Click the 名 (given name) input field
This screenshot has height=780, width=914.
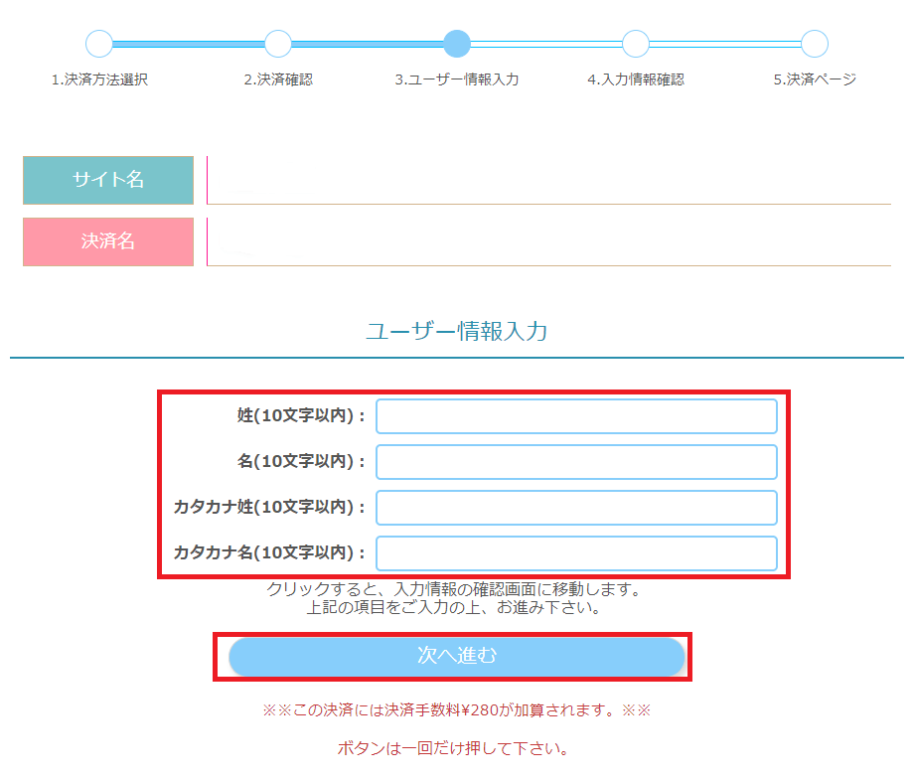[x=576, y=462]
